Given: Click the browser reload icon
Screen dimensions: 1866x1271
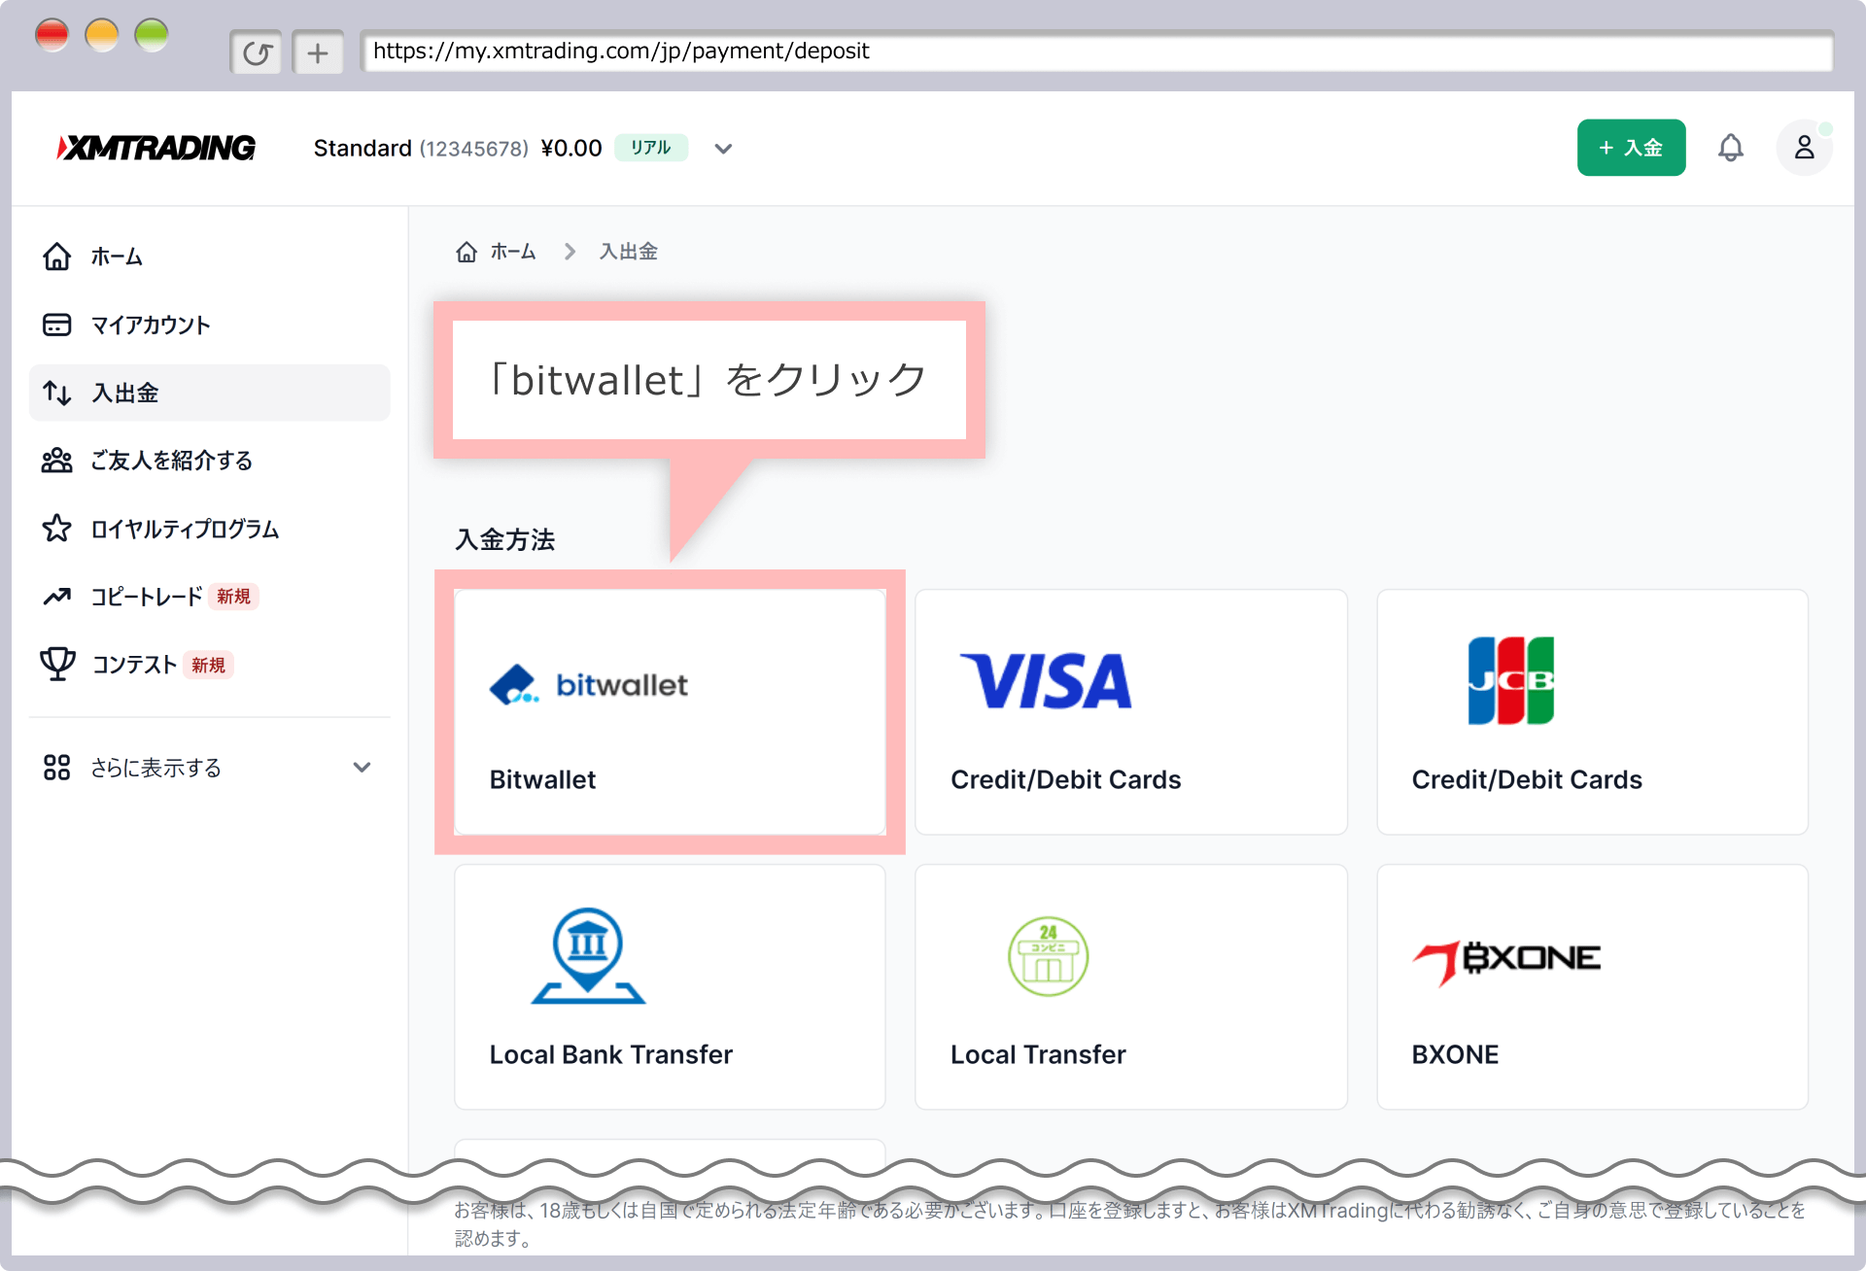Looking at the screenshot, I should pyautogui.click(x=257, y=52).
